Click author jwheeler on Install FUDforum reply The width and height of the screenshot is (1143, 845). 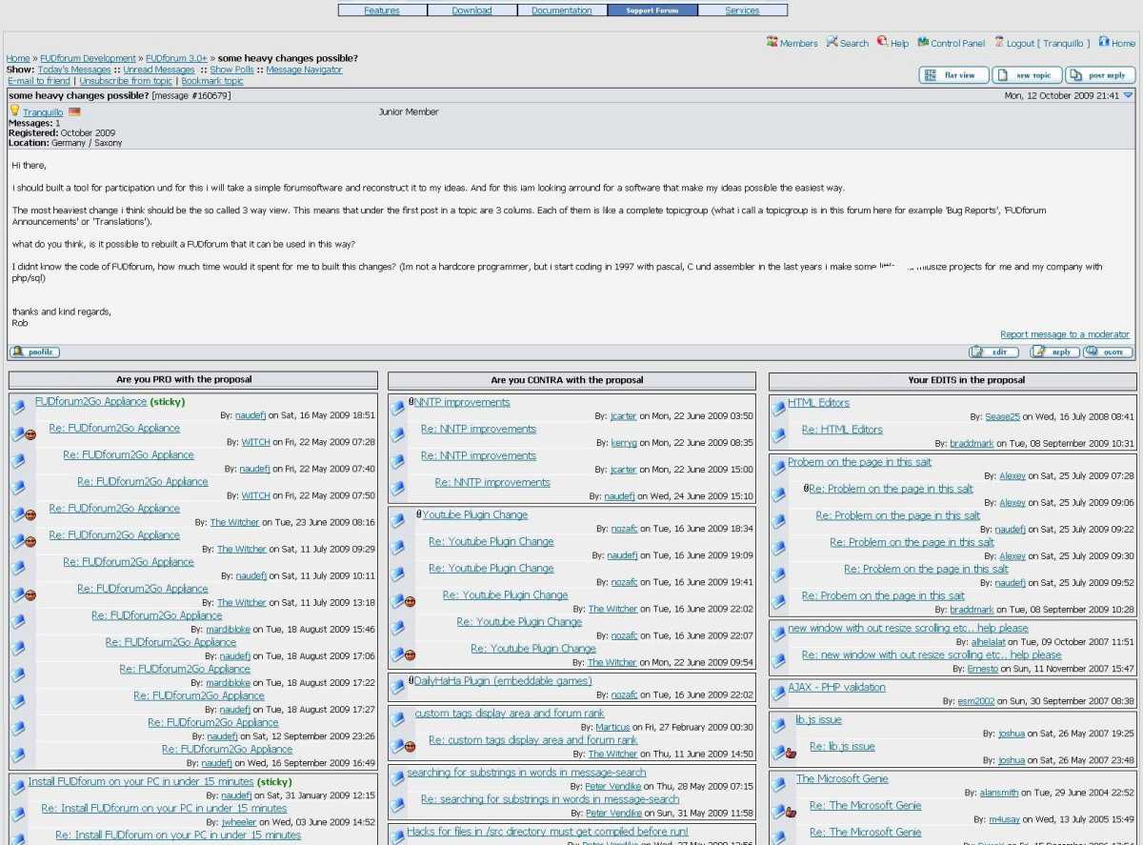(239, 822)
